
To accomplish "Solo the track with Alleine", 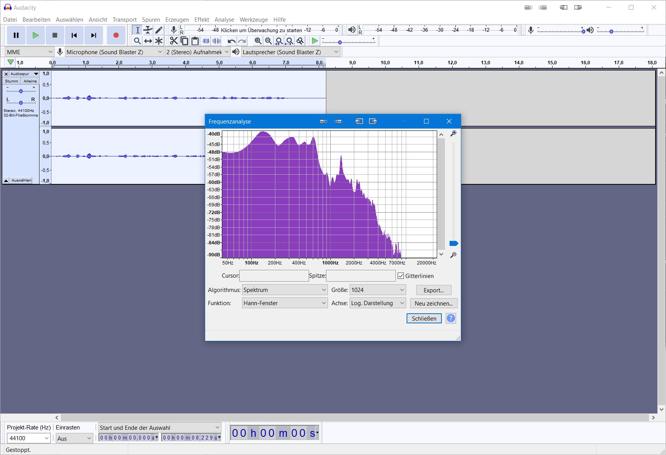I will 30,81.
